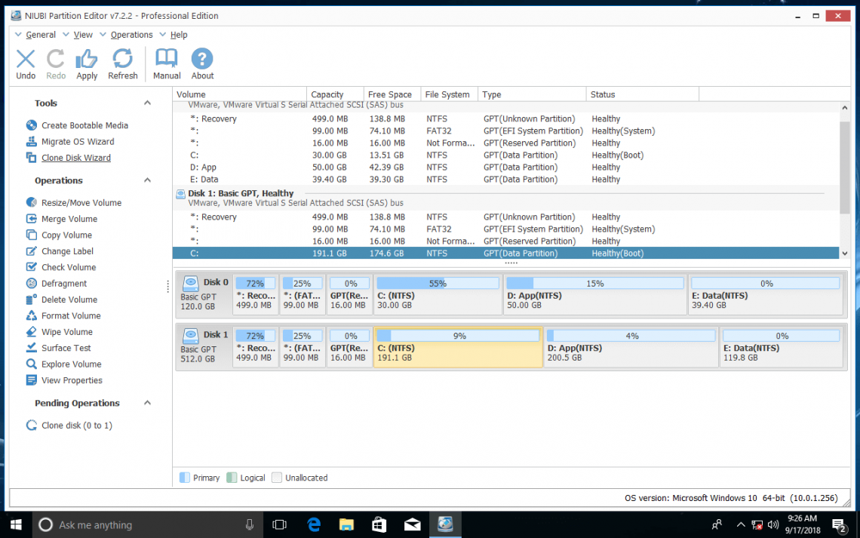Click the Apply thumbs-up icon
This screenshot has width=860, height=538.
pyautogui.click(x=87, y=60)
